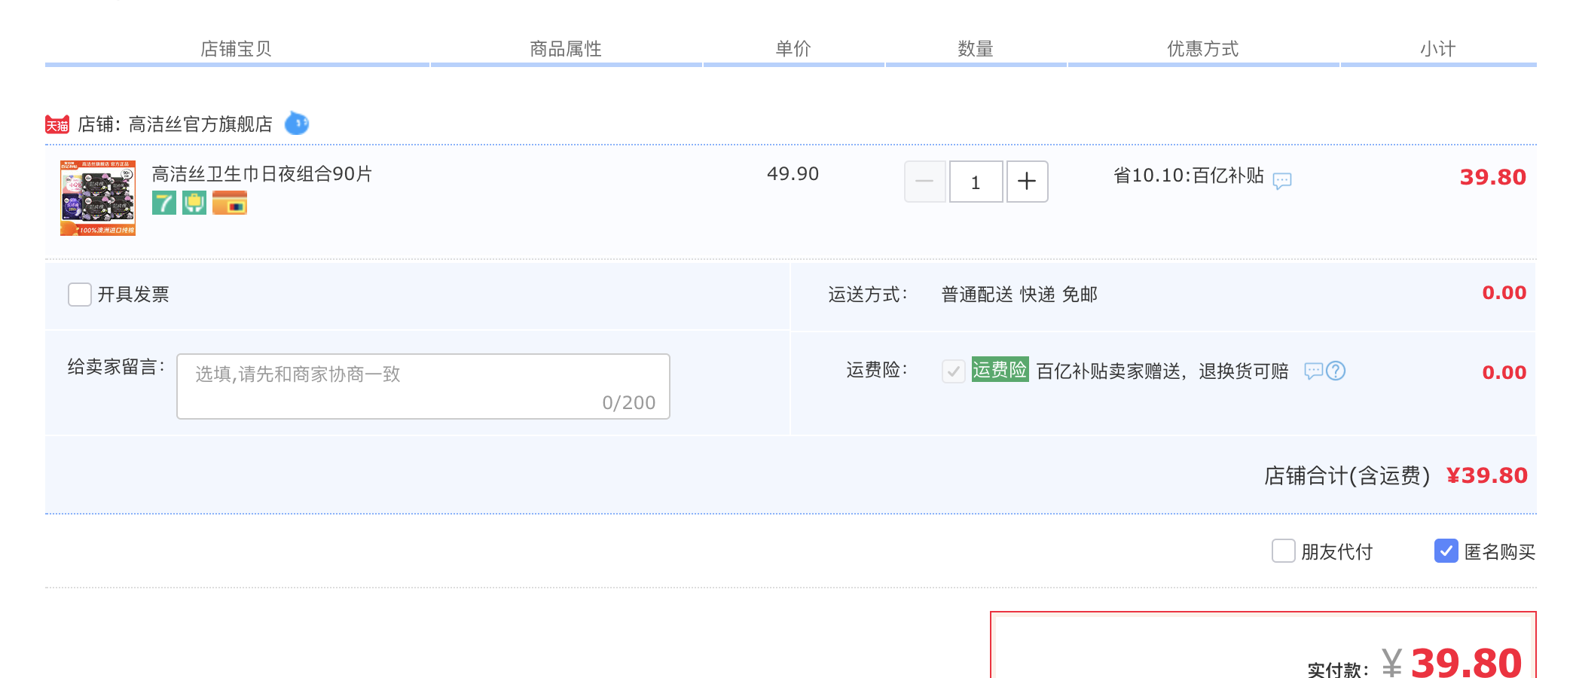Open the product thumbnail image
Viewport: 1573px width, 678px height.
tap(98, 198)
